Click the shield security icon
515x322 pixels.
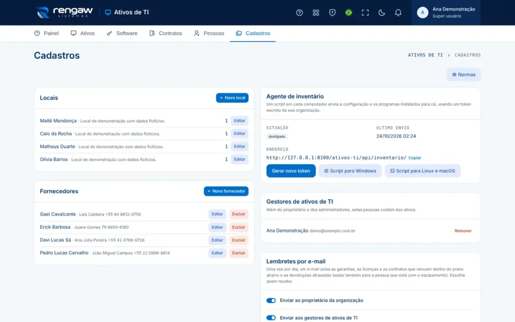point(332,13)
